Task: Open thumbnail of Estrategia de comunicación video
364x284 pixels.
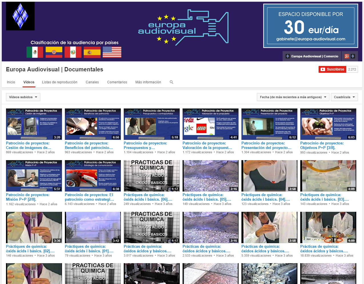Action: [x=93, y=176]
